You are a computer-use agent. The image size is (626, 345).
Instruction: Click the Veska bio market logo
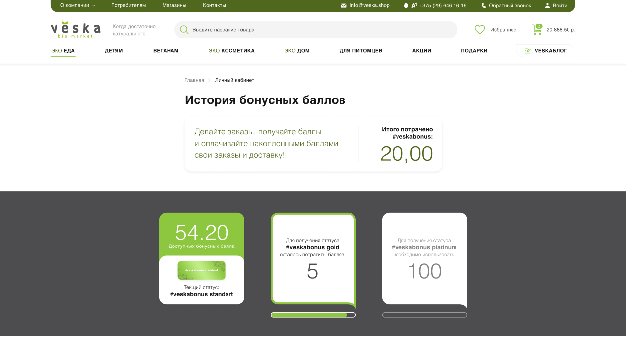click(x=75, y=30)
